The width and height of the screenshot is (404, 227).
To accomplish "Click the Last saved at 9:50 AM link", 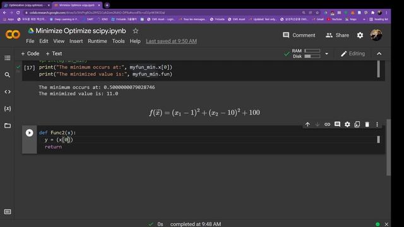I will [x=171, y=41].
